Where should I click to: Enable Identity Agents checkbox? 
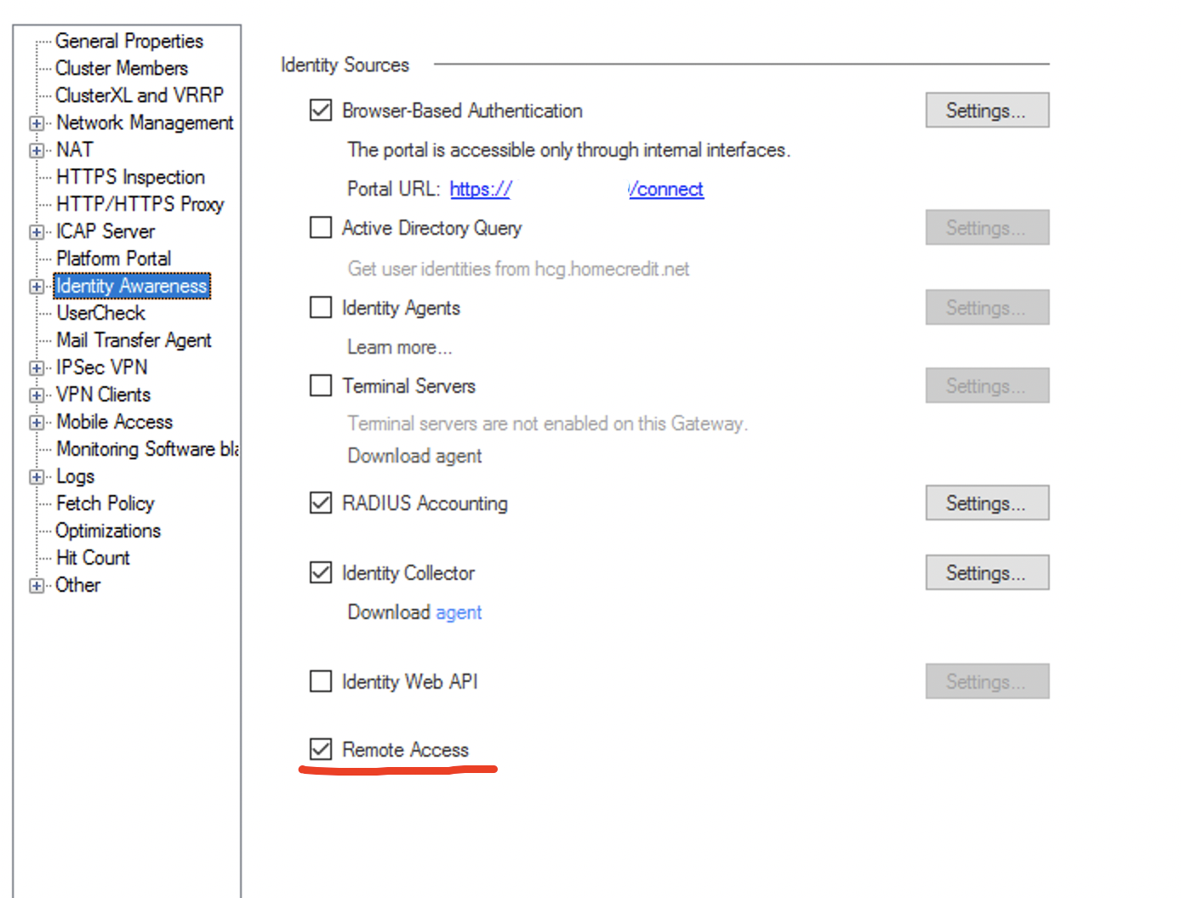pyautogui.click(x=320, y=307)
